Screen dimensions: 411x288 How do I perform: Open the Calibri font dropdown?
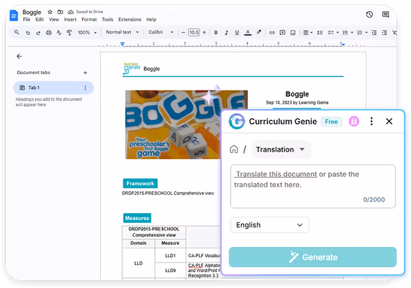click(x=161, y=32)
